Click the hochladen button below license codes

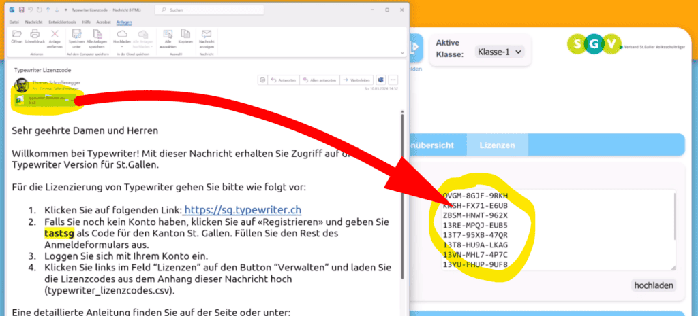[x=654, y=285]
